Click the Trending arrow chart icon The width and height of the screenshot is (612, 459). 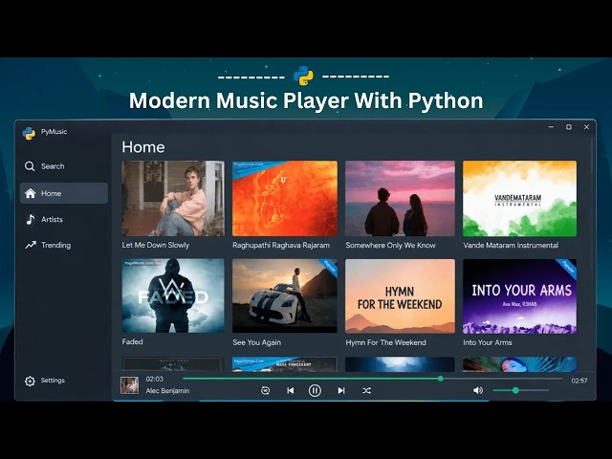(31, 245)
